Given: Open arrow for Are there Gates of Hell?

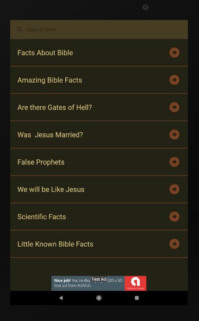Looking at the screenshot, I should pyautogui.click(x=174, y=107).
